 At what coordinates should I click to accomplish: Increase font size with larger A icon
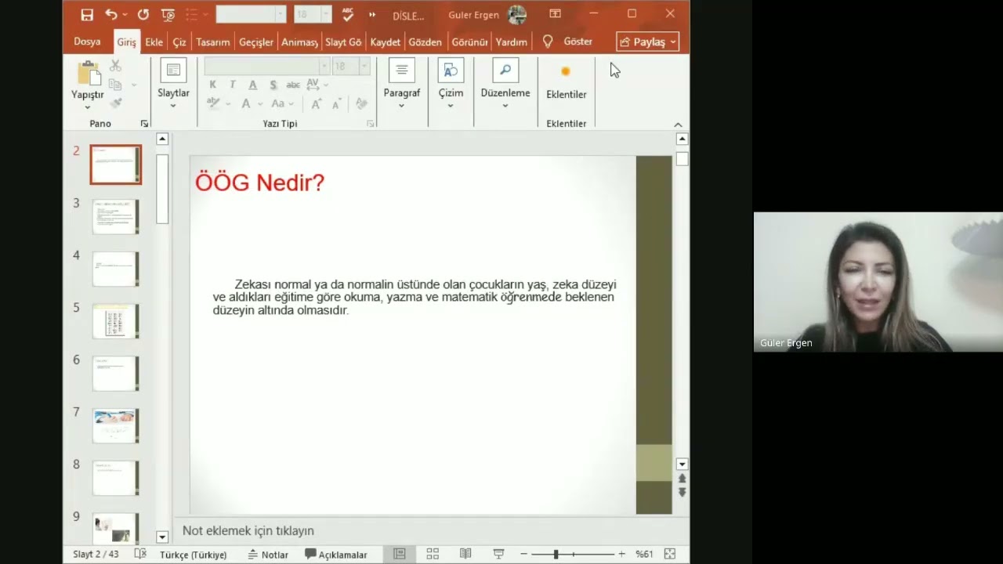317,103
